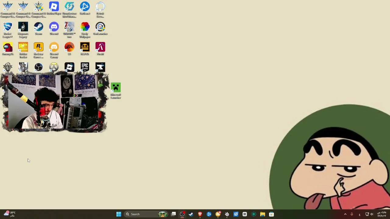Launch Rocket League from the desktop

click(x=8, y=30)
